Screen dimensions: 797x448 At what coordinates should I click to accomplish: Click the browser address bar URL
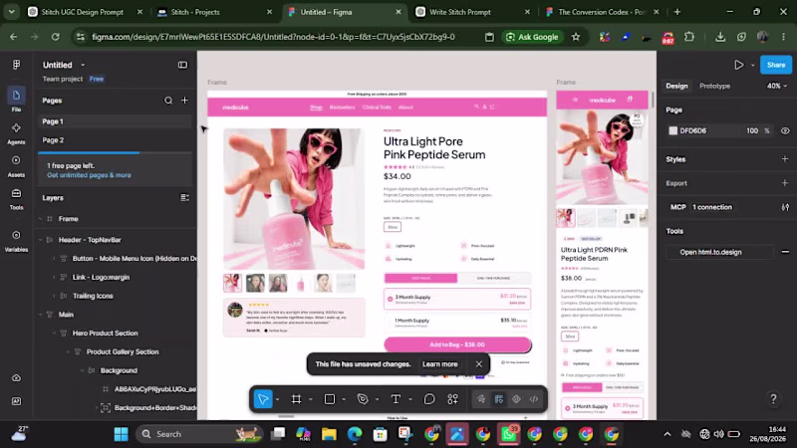(273, 37)
